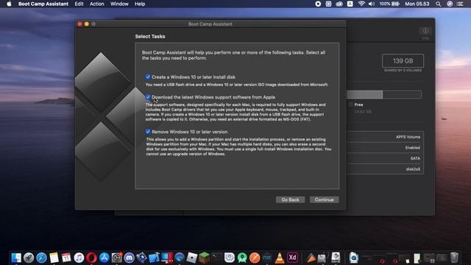The width and height of the screenshot is (471, 265).
Task: Click the Screen Recording stop icon in menu bar
Action: pyautogui.click(x=318, y=4)
